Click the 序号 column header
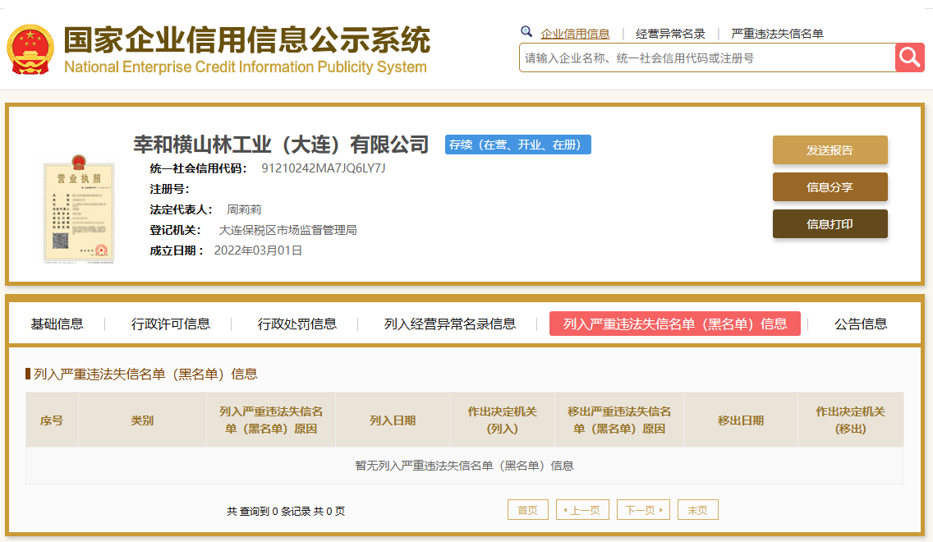The height and width of the screenshot is (542, 933). pyautogui.click(x=52, y=420)
